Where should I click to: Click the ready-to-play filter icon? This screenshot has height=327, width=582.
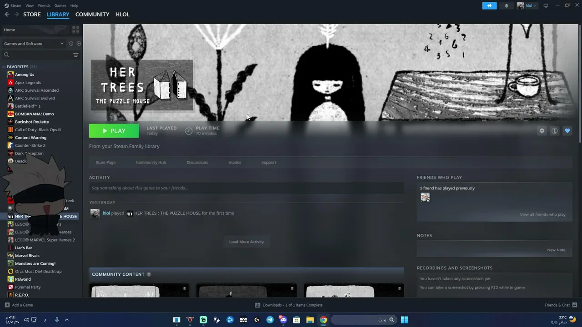tap(79, 44)
